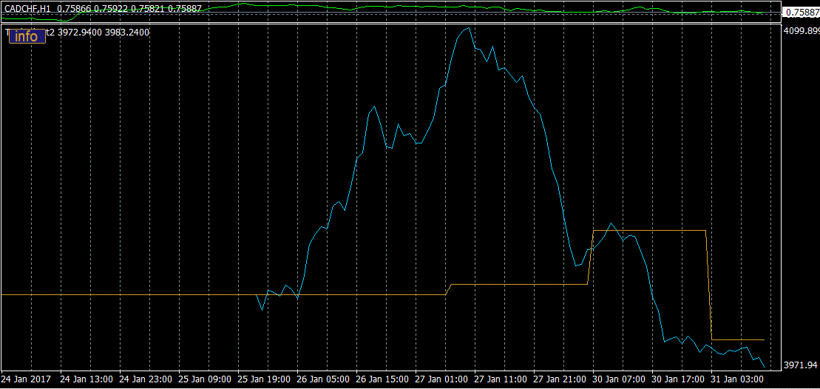
Task: Select the 27 Jan 11:00 time label
Action: [x=501, y=379]
